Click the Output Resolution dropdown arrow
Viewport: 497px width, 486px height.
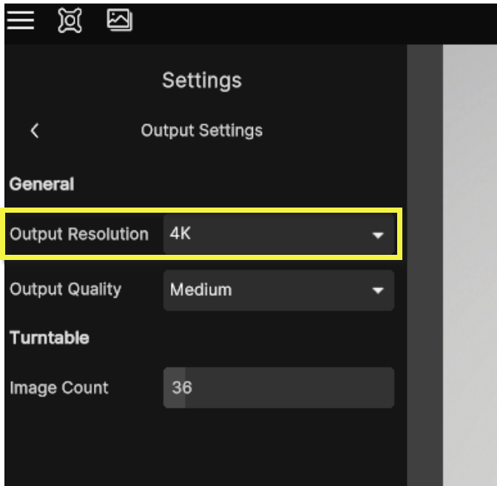pos(378,236)
